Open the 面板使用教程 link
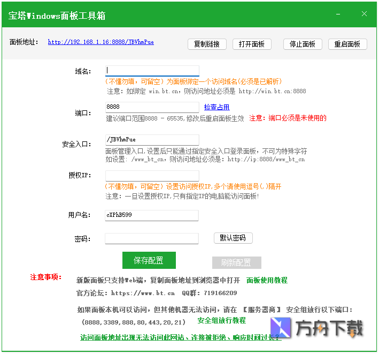379x354 pixels. 267,280
